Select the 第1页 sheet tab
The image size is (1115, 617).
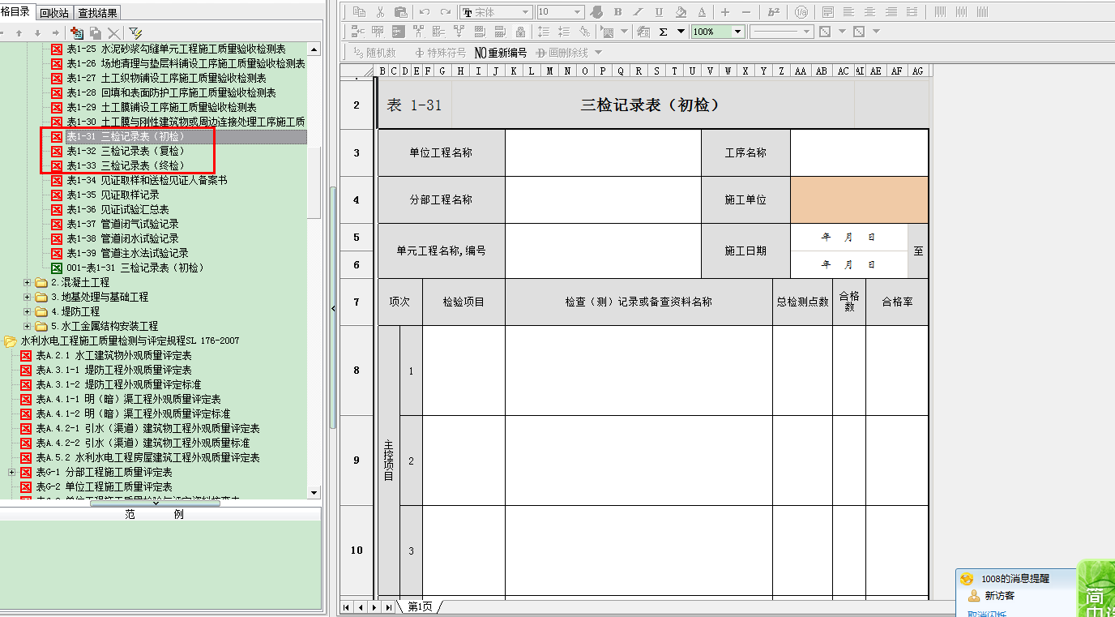pyautogui.click(x=420, y=606)
